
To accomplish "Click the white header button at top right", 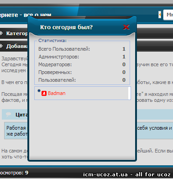I will pos(168,15).
